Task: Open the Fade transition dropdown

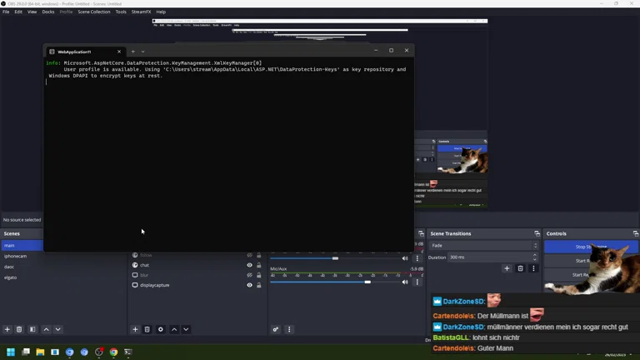Action: click(483, 245)
